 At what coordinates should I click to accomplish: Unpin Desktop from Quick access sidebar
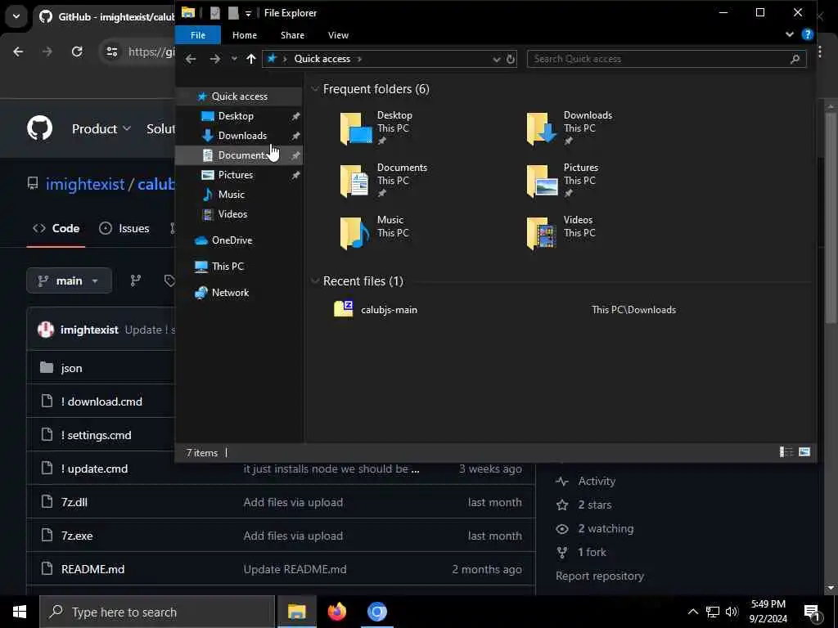(x=295, y=116)
